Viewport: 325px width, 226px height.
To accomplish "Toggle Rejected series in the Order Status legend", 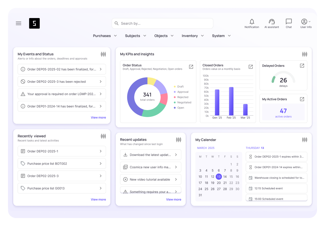I will [182, 97].
